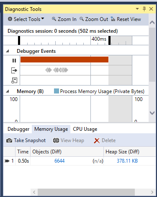This screenshot has height=197, width=157.
Task: Switch to the Debugger tab
Action: coord(18,129)
